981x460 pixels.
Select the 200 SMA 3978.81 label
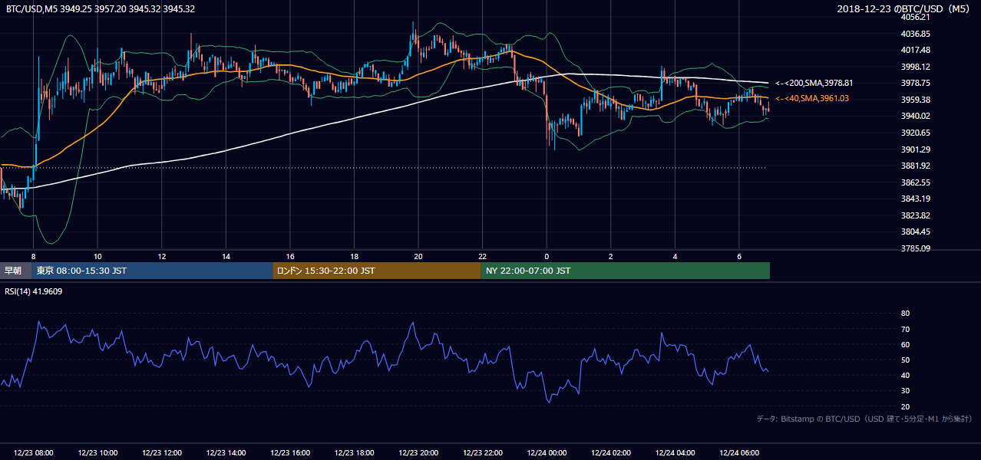814,83
